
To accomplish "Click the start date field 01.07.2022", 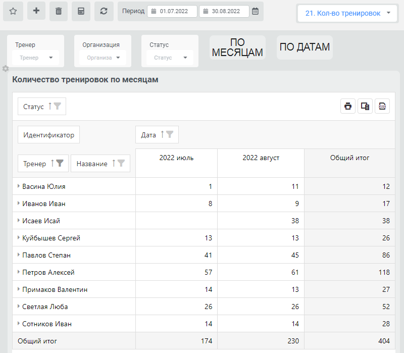I will coord(172,11).
